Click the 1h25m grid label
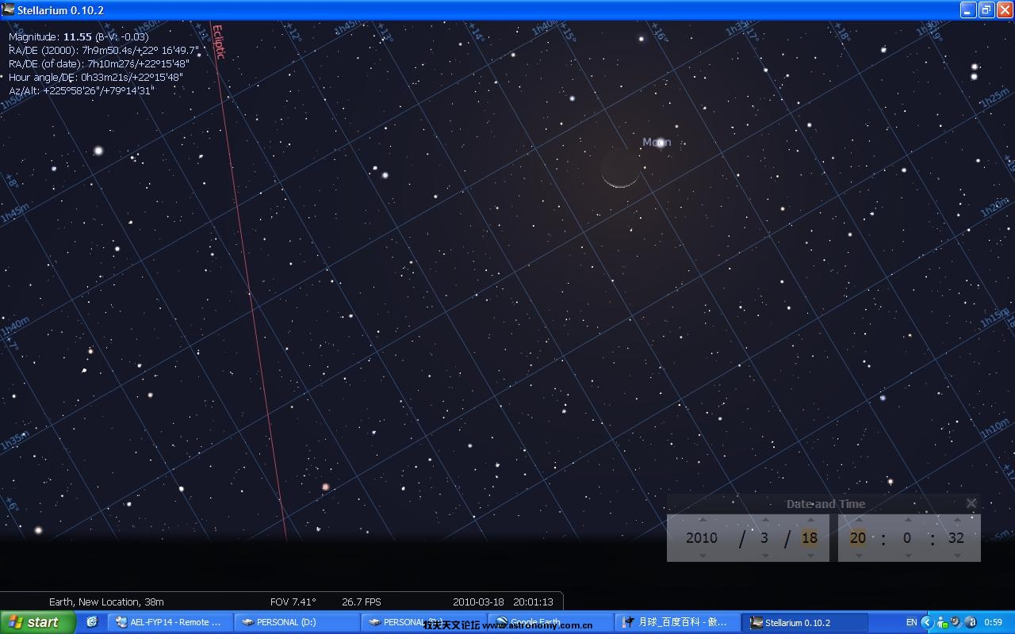 pyautogui.click(x=994, y=99)
